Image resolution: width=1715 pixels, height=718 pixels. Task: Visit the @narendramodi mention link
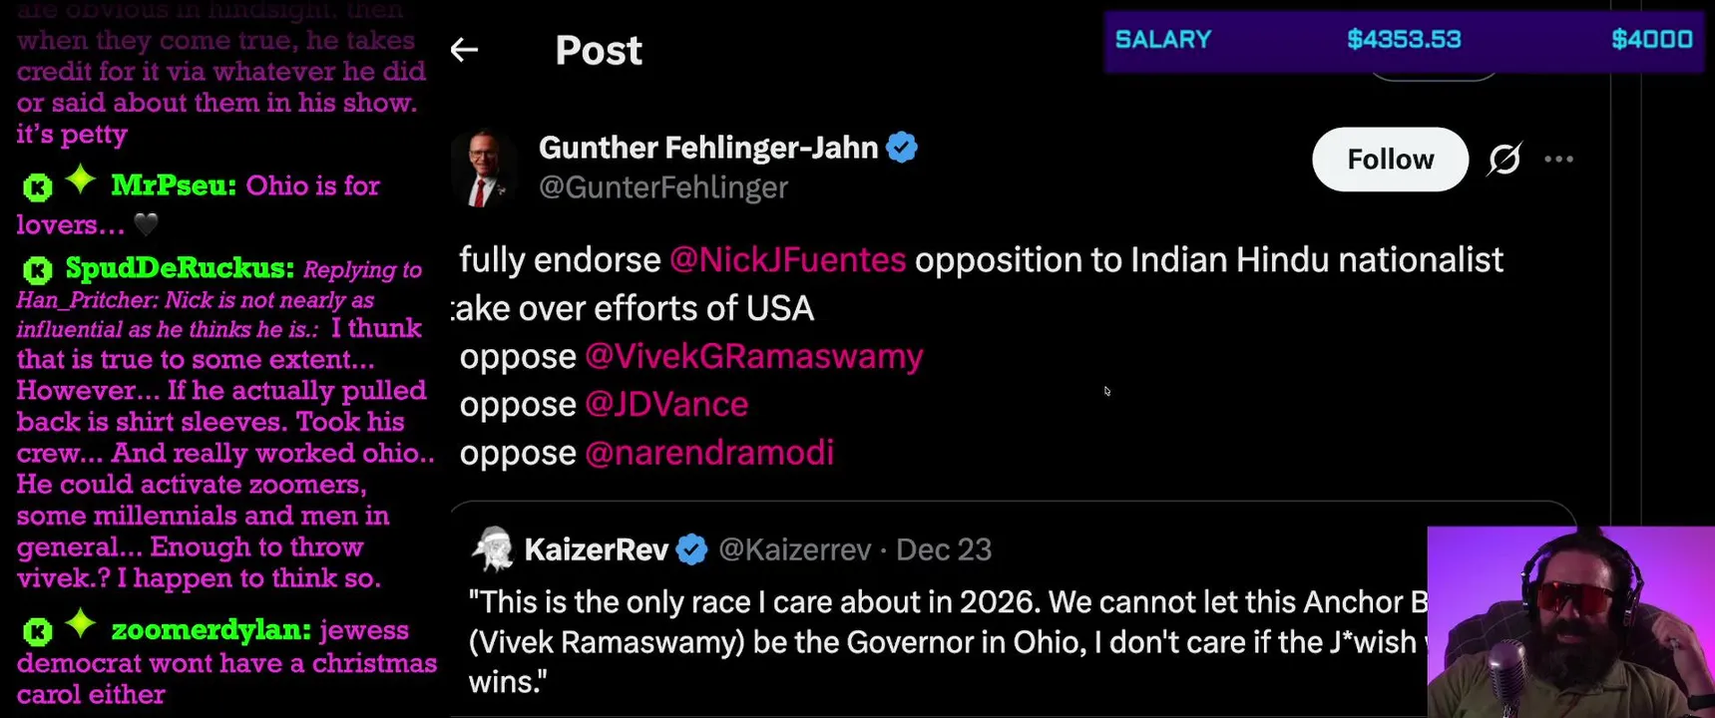pyautogui.click(x=708, y=453)
